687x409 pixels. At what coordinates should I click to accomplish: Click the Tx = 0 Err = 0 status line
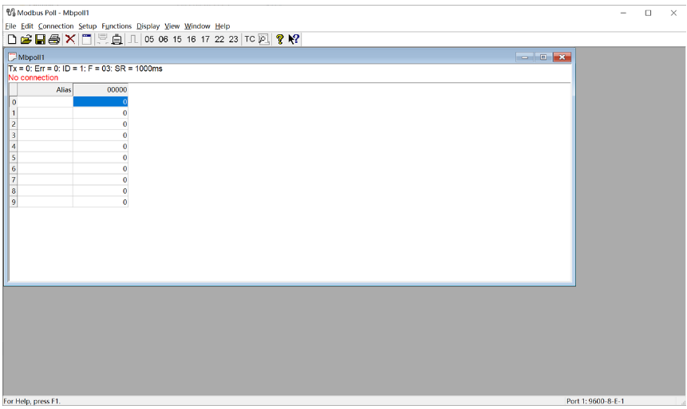85,69
